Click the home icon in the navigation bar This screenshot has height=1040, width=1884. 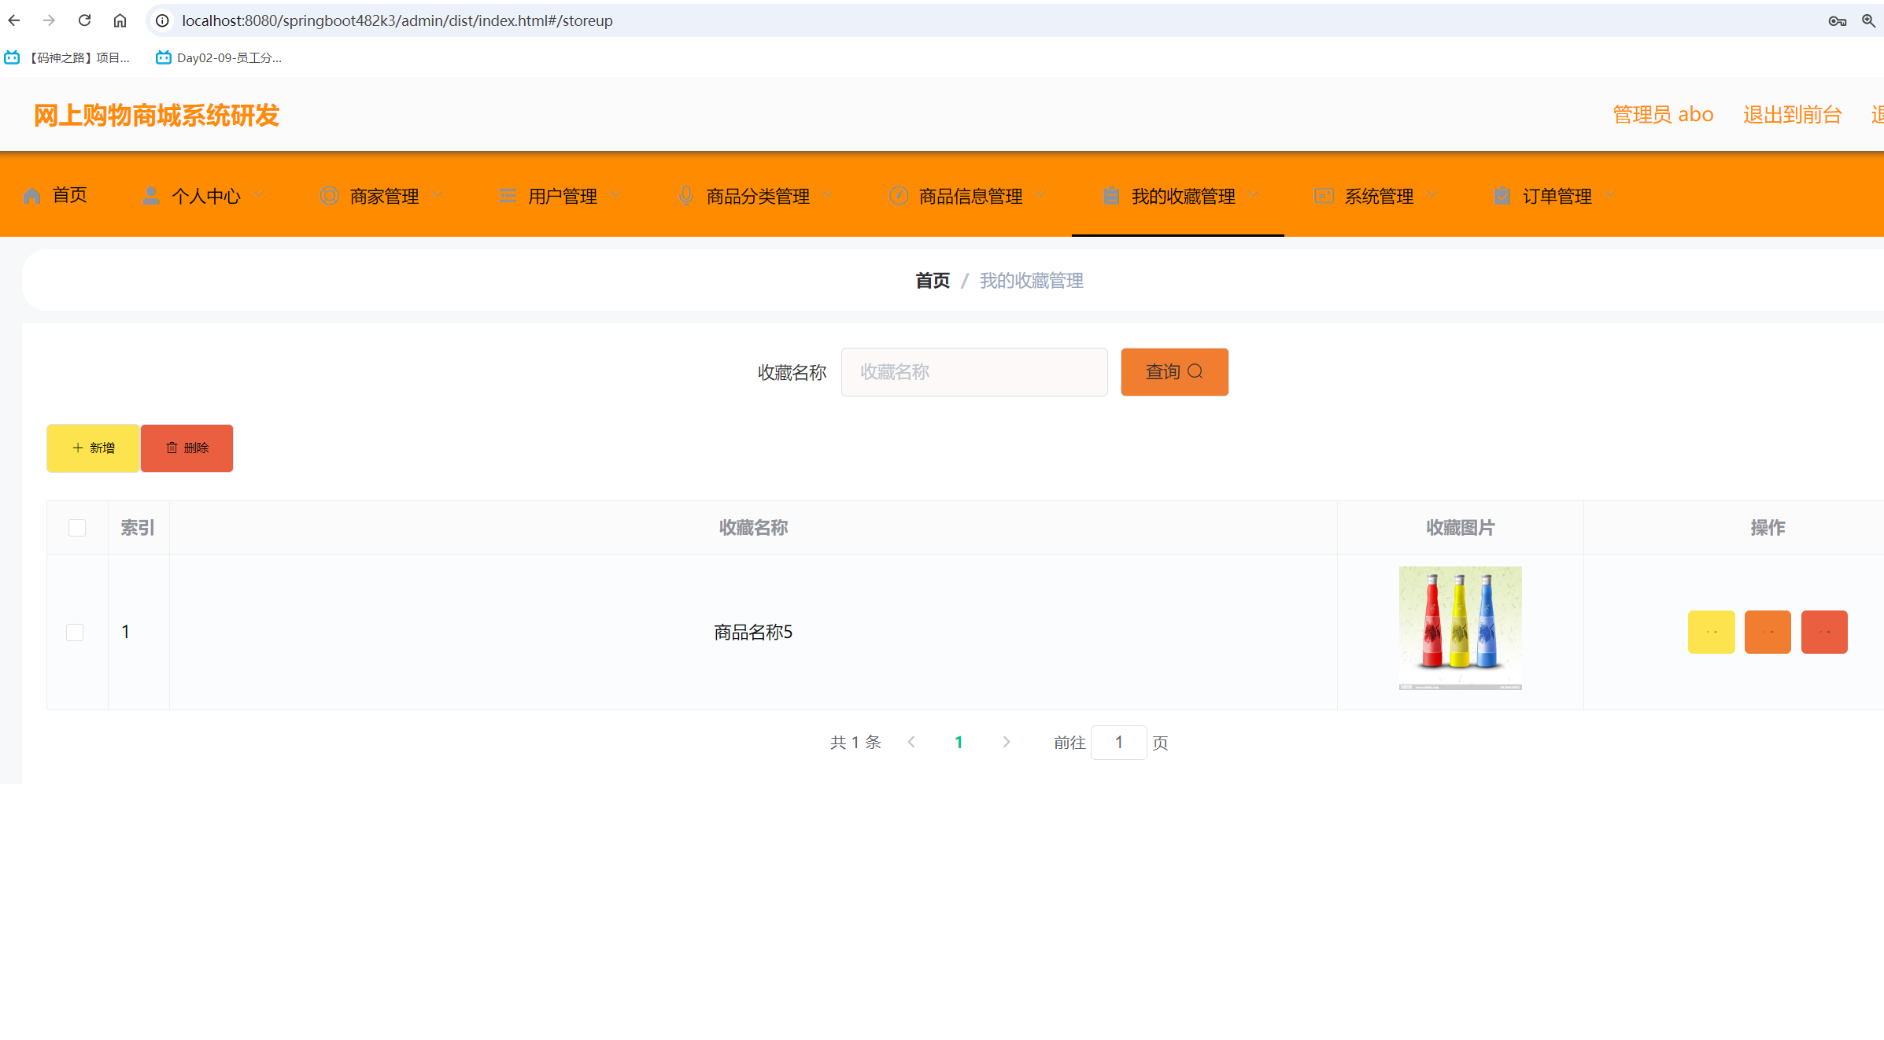coord(31,194)
